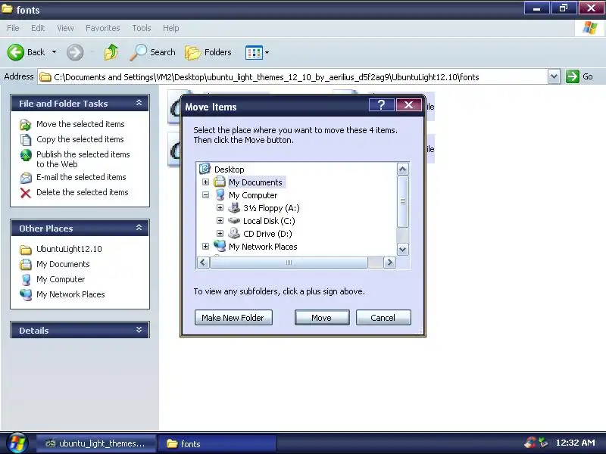Click the green Go arrow button
Viewport: 606px width, 454px height.
tap(573, 76)
